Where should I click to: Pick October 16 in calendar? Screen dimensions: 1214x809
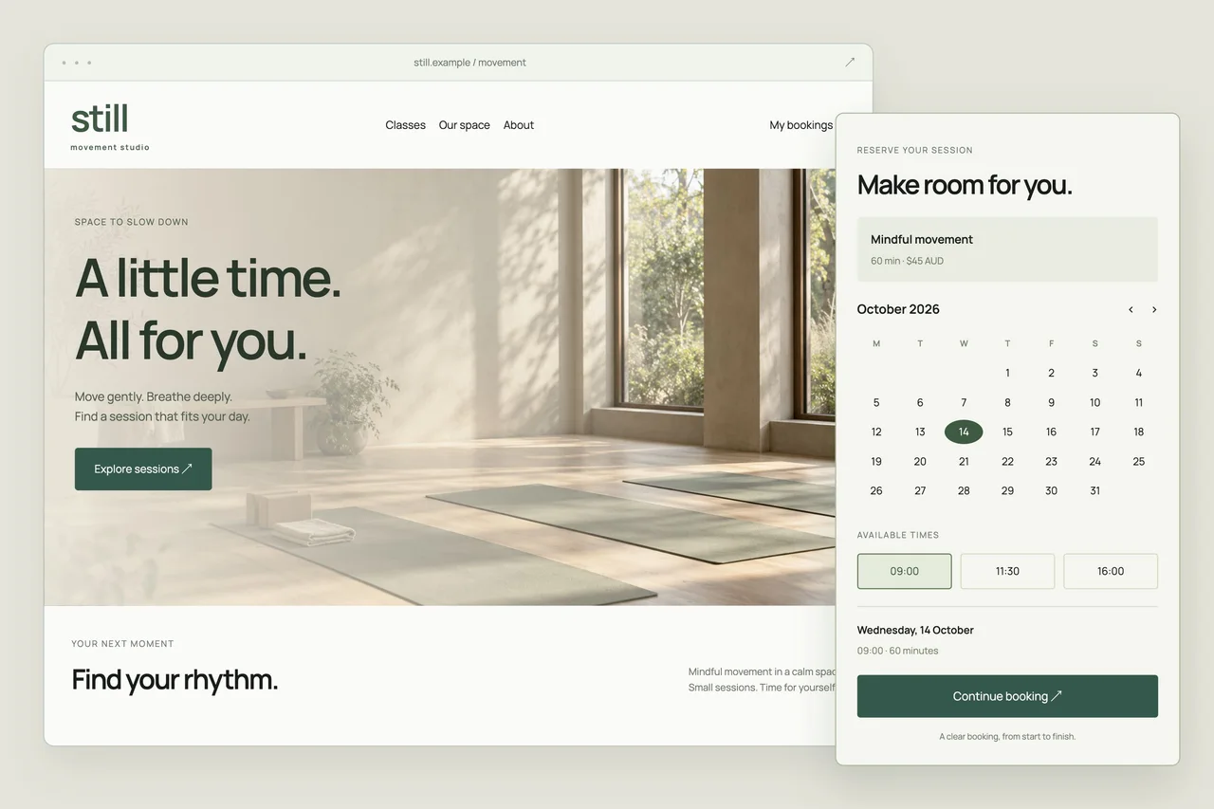(1051, 432)
